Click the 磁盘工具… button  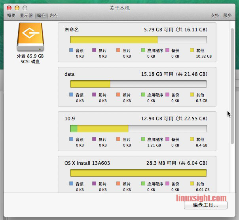[x=206, y=205]
